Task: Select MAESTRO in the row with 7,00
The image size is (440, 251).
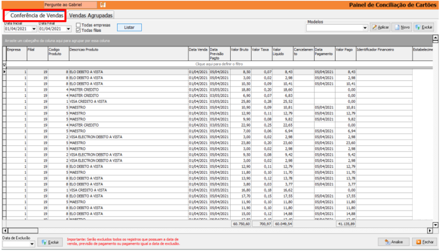Action: pyautogui.click(x=128, y=131)
